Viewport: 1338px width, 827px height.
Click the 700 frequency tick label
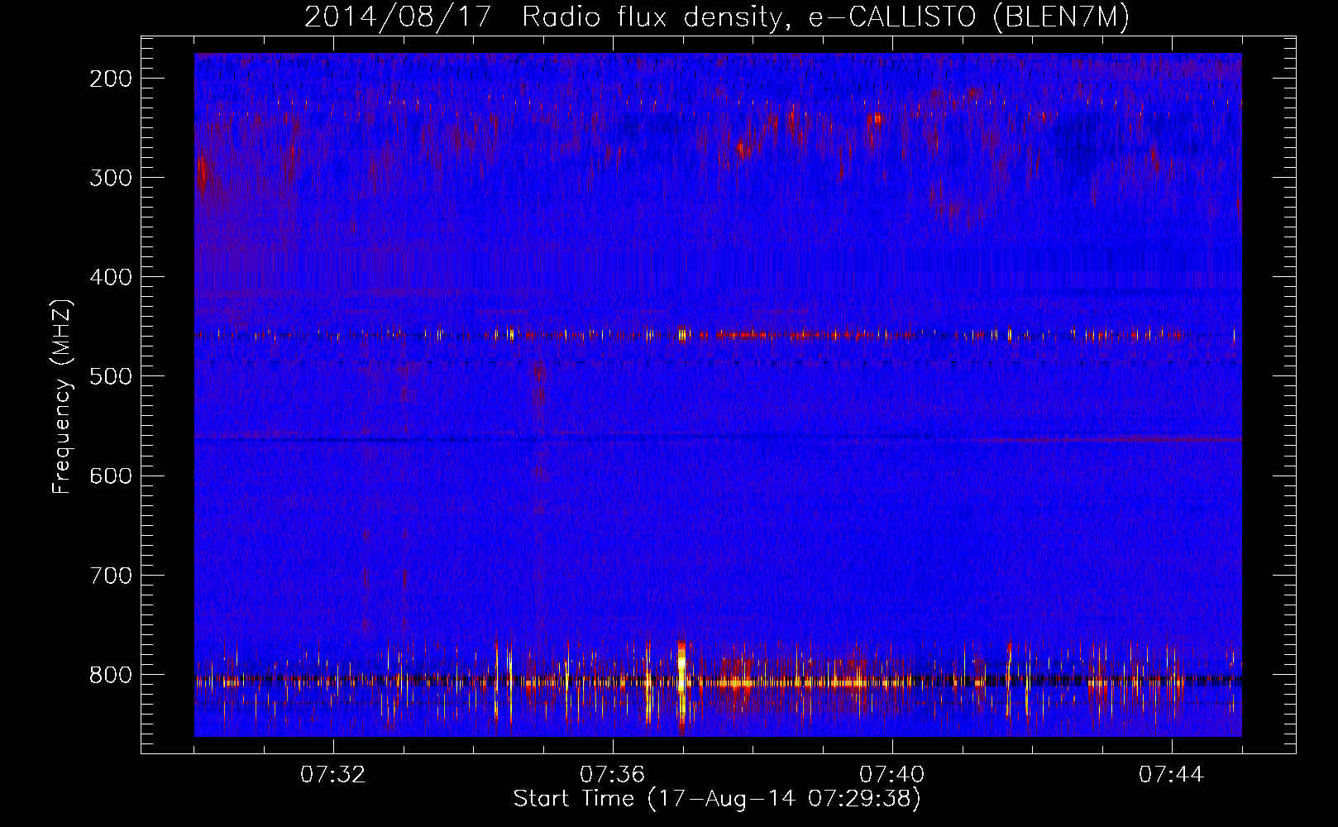pos(110,575)
